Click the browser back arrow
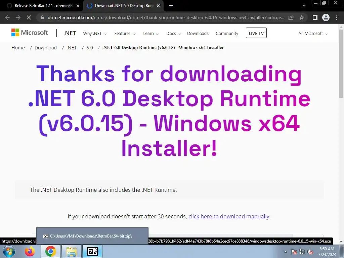 click(7, 17)
